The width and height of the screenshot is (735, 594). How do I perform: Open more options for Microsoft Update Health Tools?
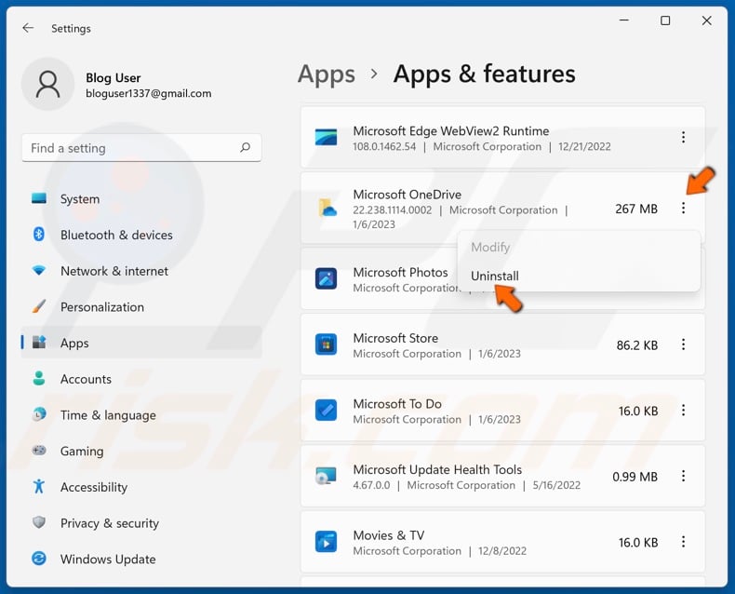[683, 477]
